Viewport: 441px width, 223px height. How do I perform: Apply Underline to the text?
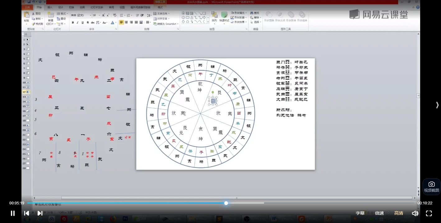point(82,22)
